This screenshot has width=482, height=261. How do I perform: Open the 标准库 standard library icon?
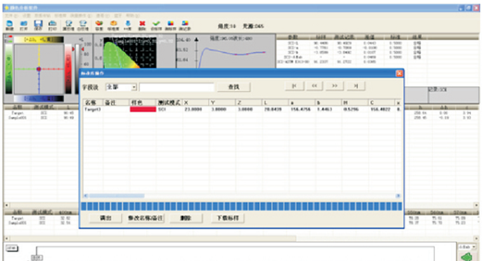coord(113,25)
